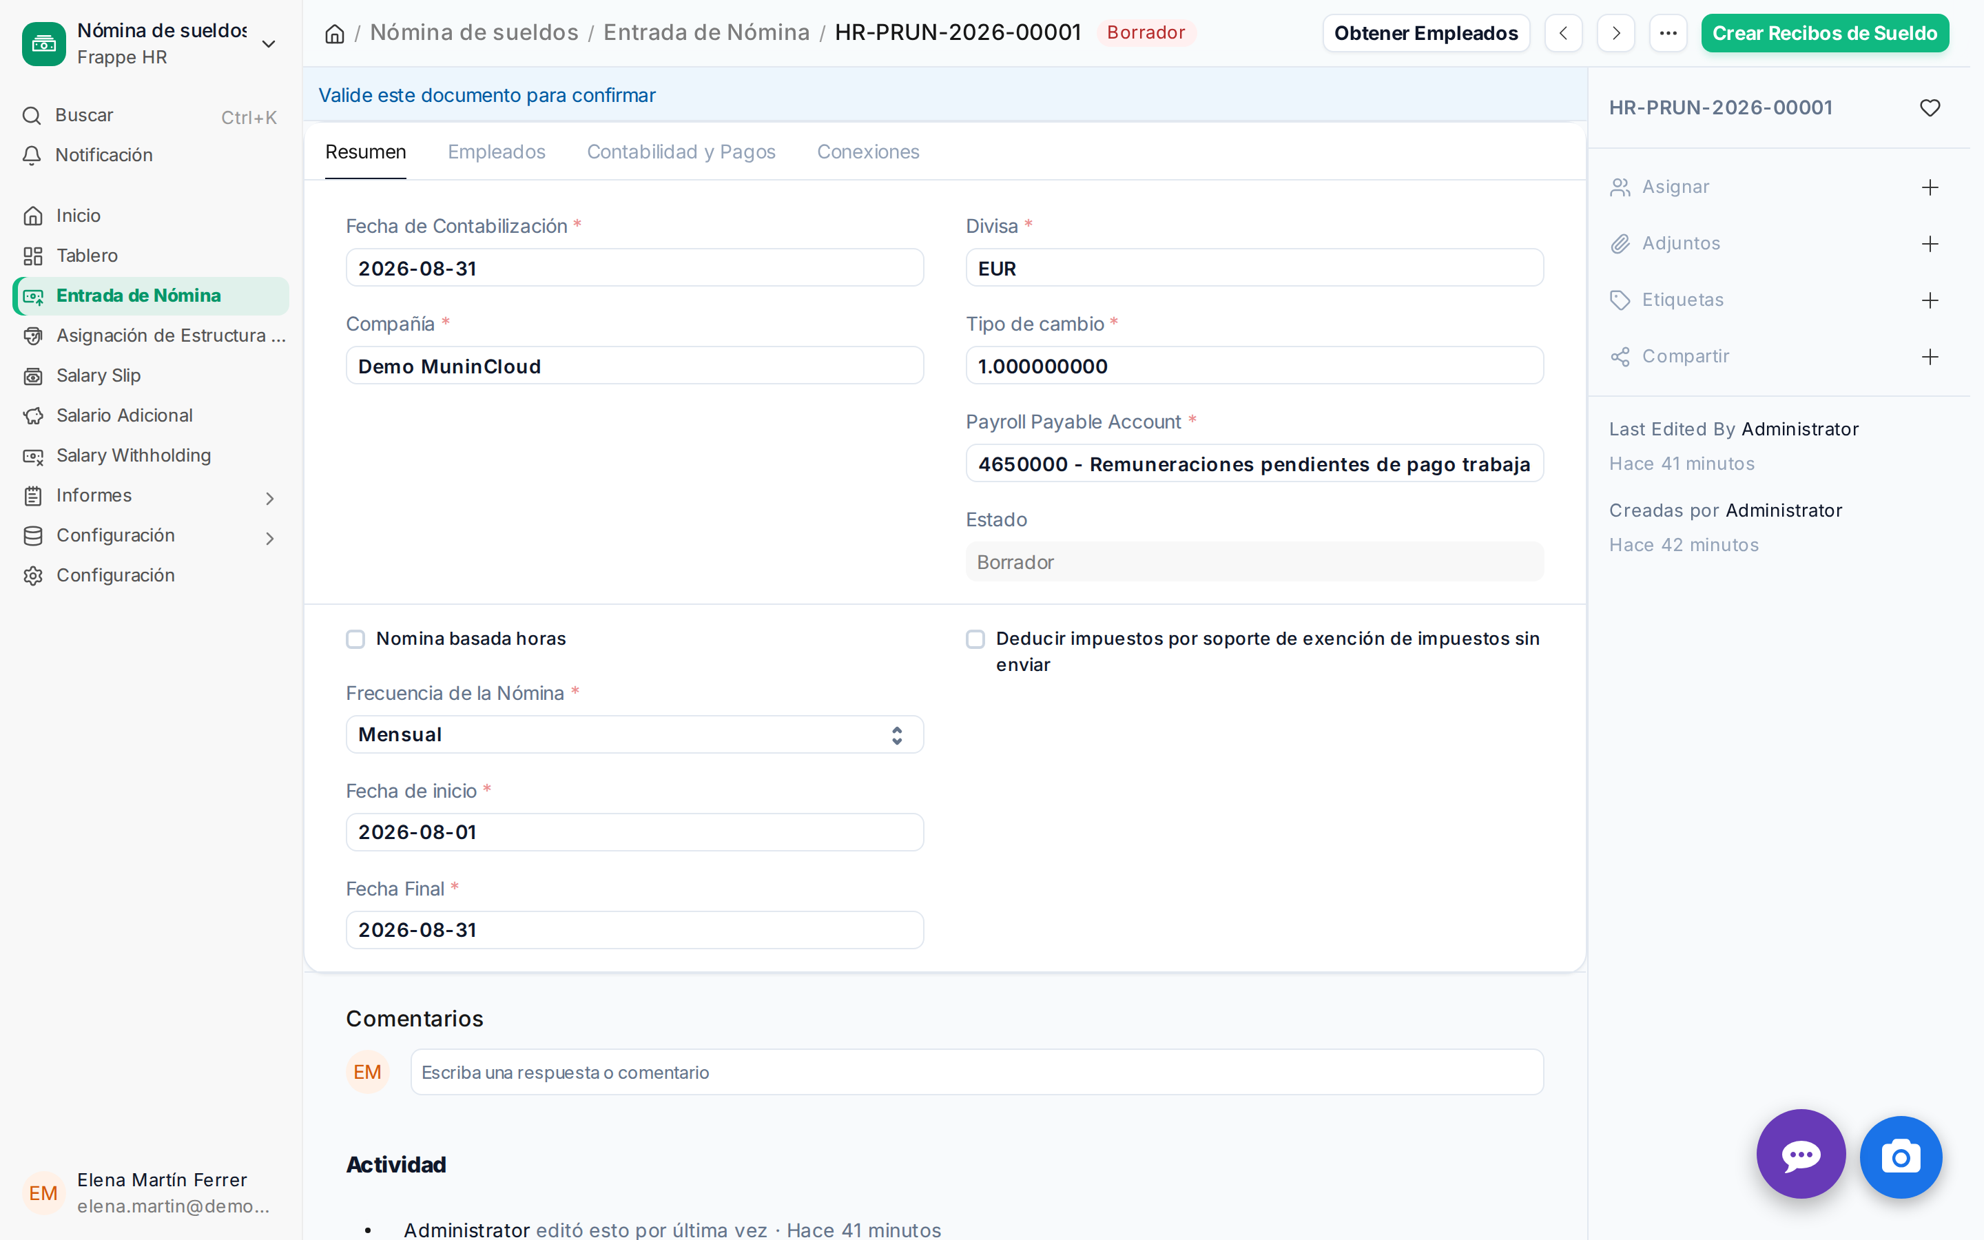Click Crear Recibos de Sueldo button

pos(1824,34)
